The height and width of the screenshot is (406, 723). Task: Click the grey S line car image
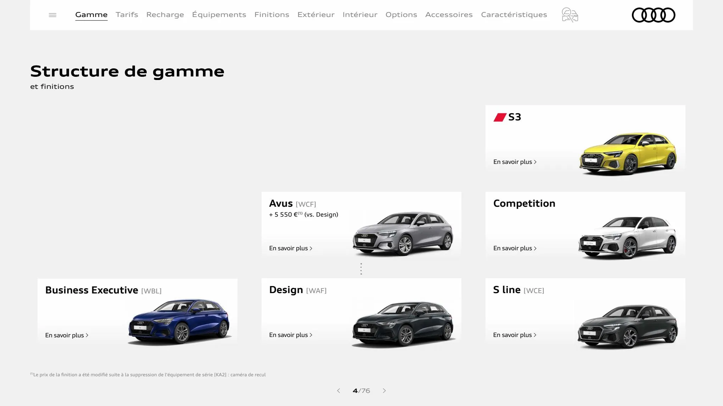pos(627,326)
